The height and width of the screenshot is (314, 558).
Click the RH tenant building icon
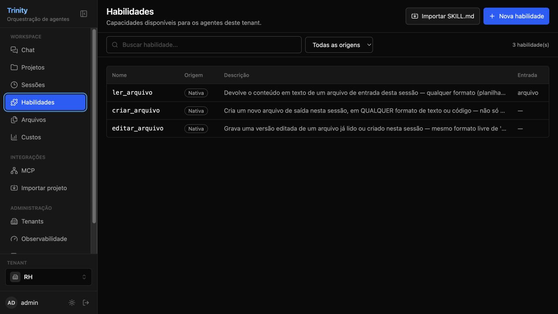click(x=15, y=277)
